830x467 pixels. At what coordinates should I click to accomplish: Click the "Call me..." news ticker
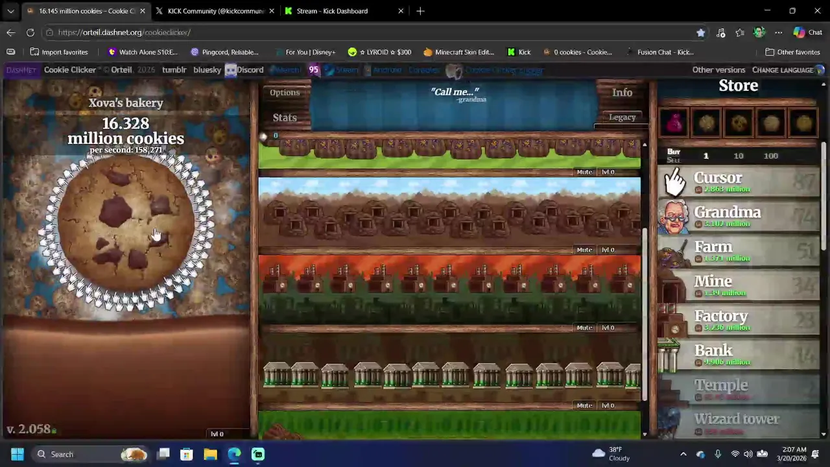coord(455,95)
